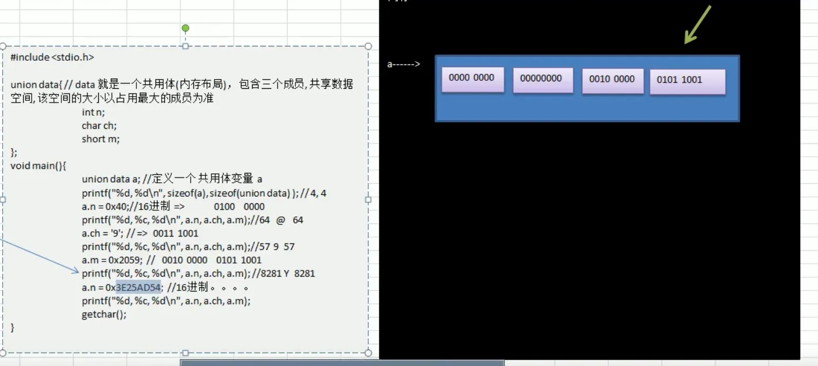Click the "0000 0000" memory byte box
Viewport: 818px width, 366px height.
472,78
